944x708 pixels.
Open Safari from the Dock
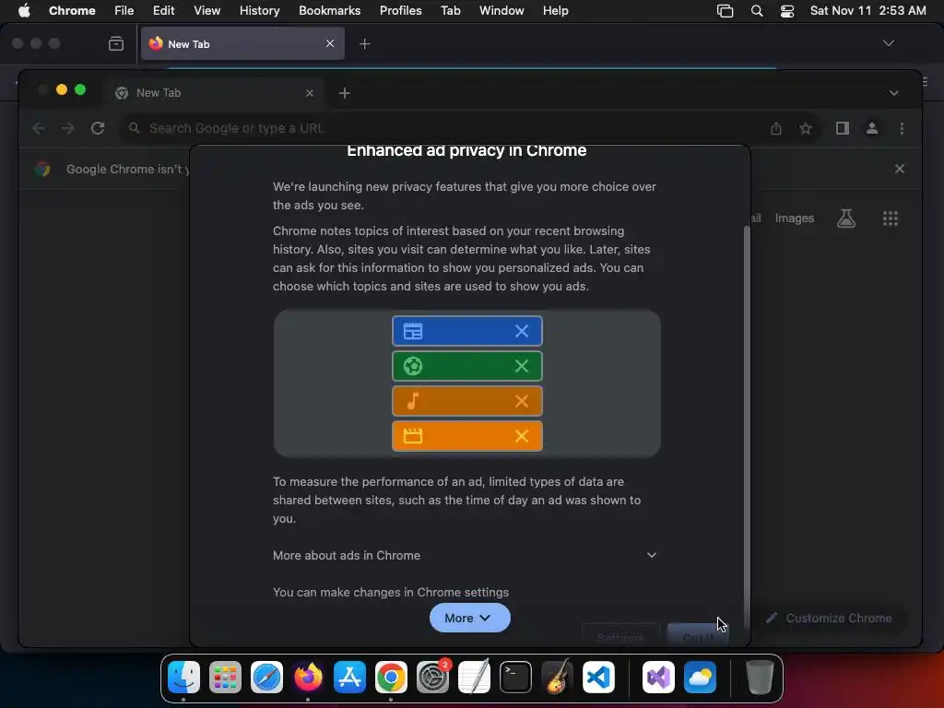pyautogui.click(x=266, y=678)
